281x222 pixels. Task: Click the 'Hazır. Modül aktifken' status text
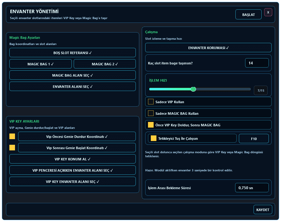189,170
